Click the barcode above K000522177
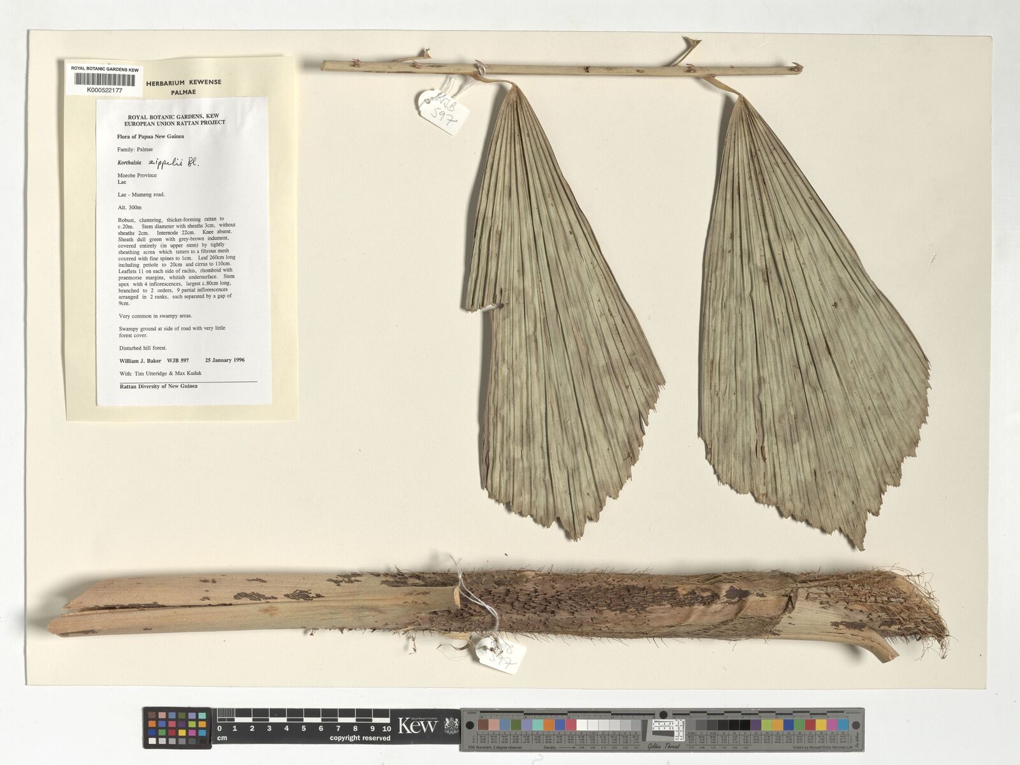 [105, 80]
